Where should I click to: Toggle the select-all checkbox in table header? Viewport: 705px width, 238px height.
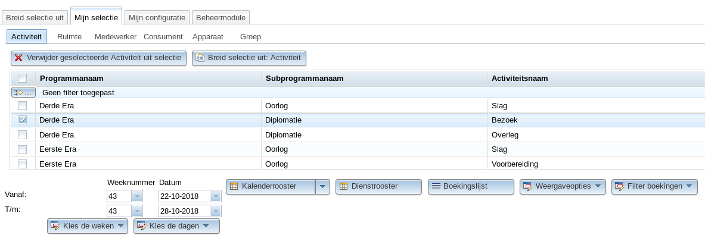pyautogui.click(x=22, y=78)
